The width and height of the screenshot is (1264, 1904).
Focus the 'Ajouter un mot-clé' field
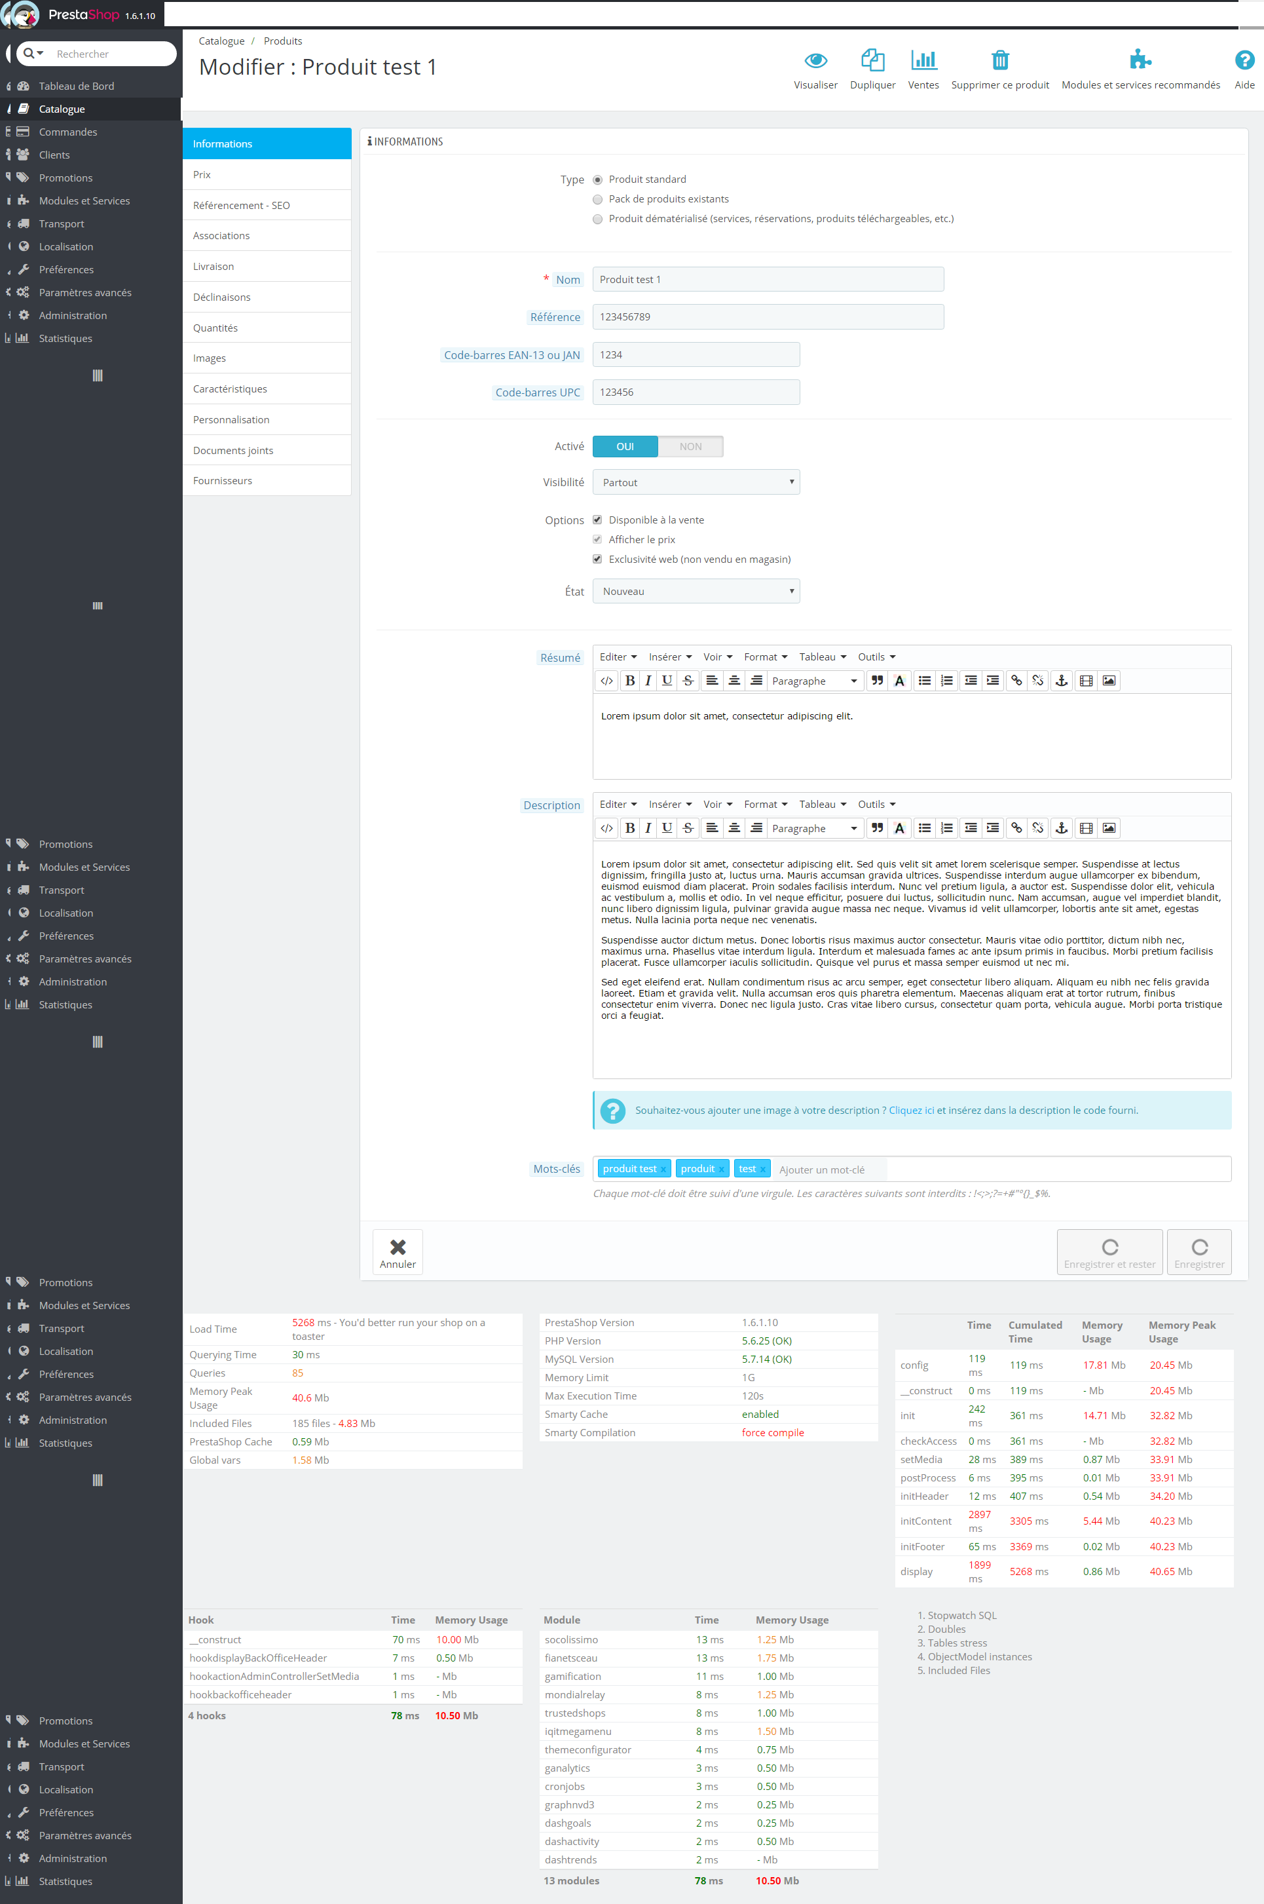coord(830,1170)
